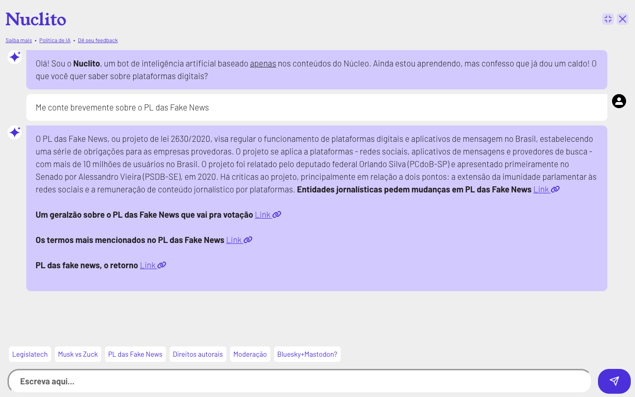Click the sparkle bot icon beside PL answer
Viewport: 635px width, 397px height.
pos(15,132)
